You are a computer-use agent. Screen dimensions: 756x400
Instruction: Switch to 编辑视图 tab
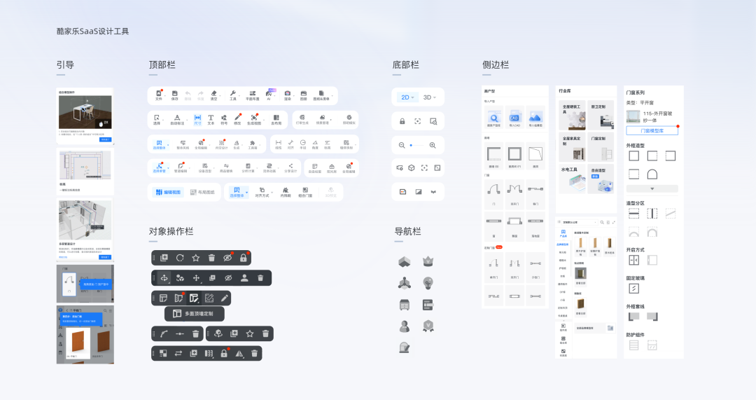coord(167,192)
